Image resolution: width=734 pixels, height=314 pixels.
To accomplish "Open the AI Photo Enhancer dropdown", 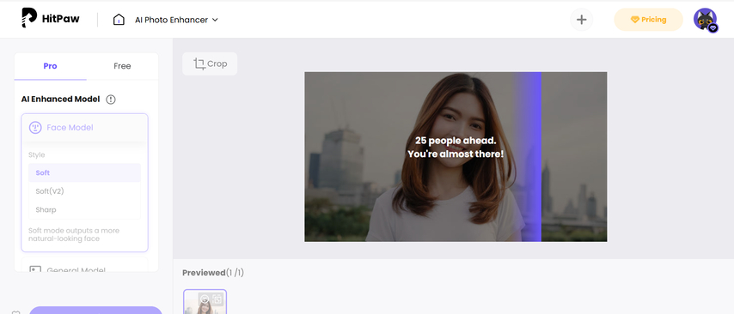I will click(x=176, y=20).
